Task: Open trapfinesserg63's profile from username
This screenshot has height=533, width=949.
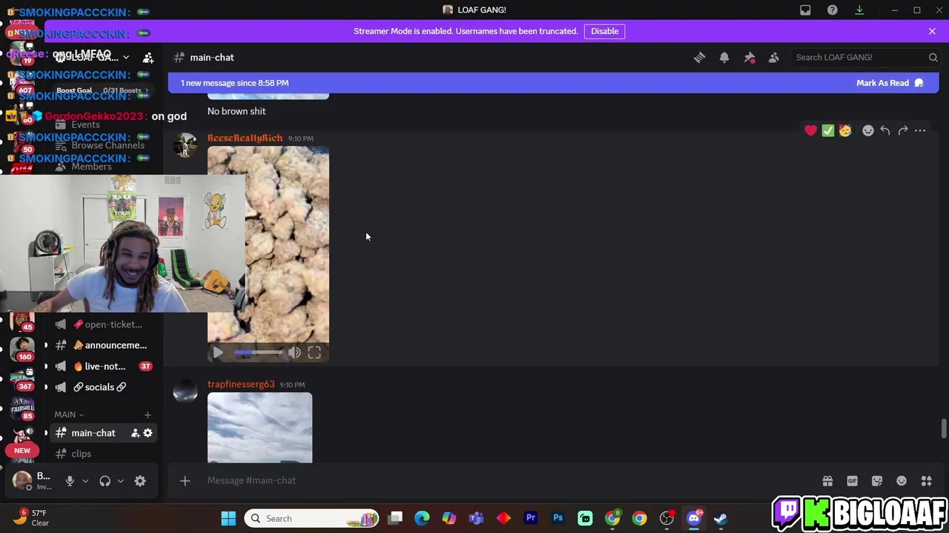Action: click(x=241, y=385)
